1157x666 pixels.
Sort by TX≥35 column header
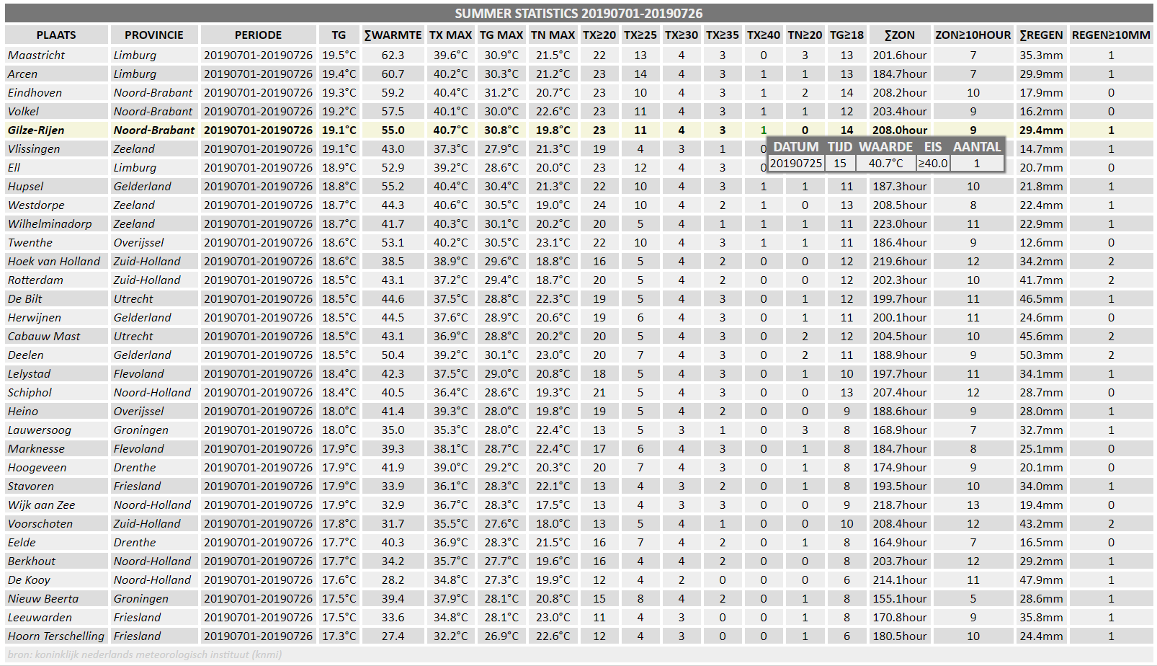coord(723,35)
